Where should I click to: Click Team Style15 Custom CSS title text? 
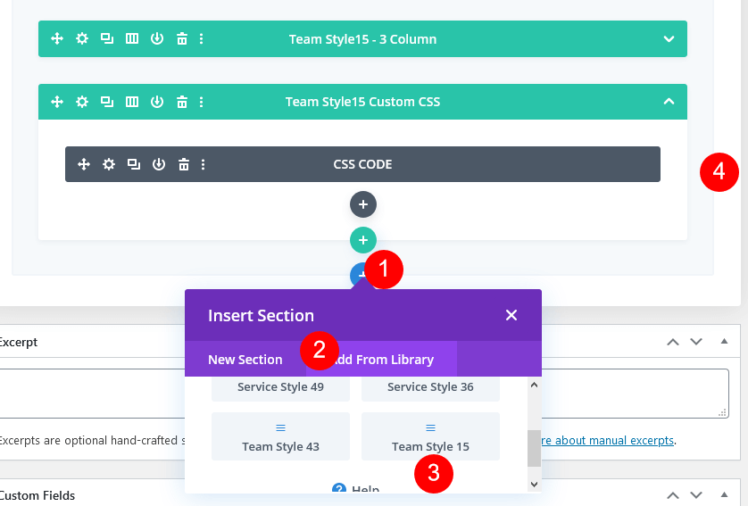tap(362, 102)
